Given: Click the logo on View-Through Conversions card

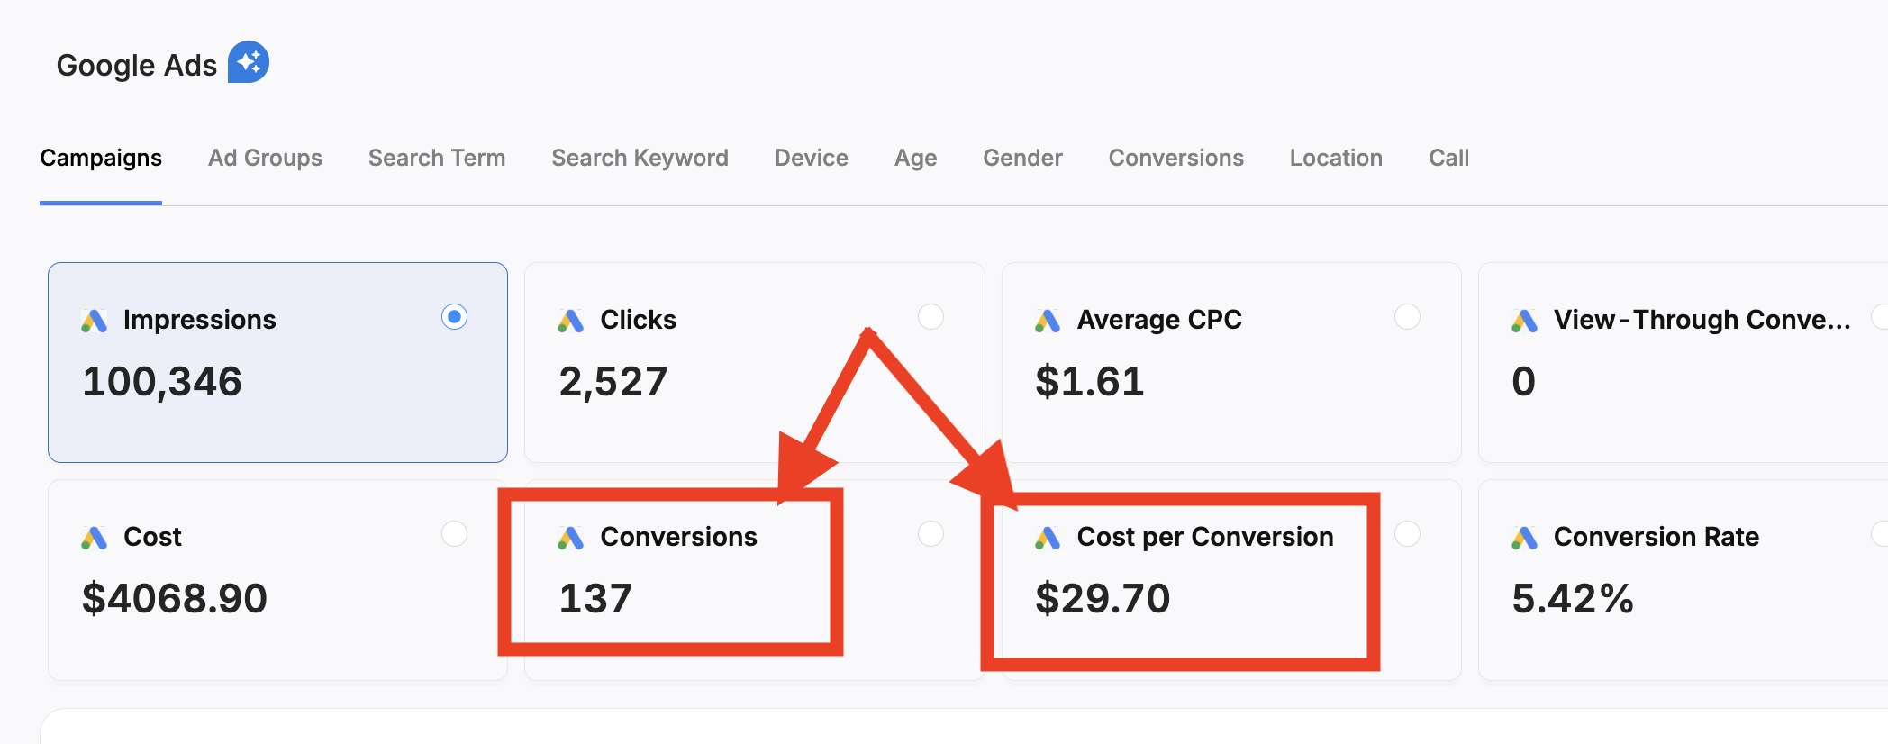Looking at the screenshot, I should 1524,321.
